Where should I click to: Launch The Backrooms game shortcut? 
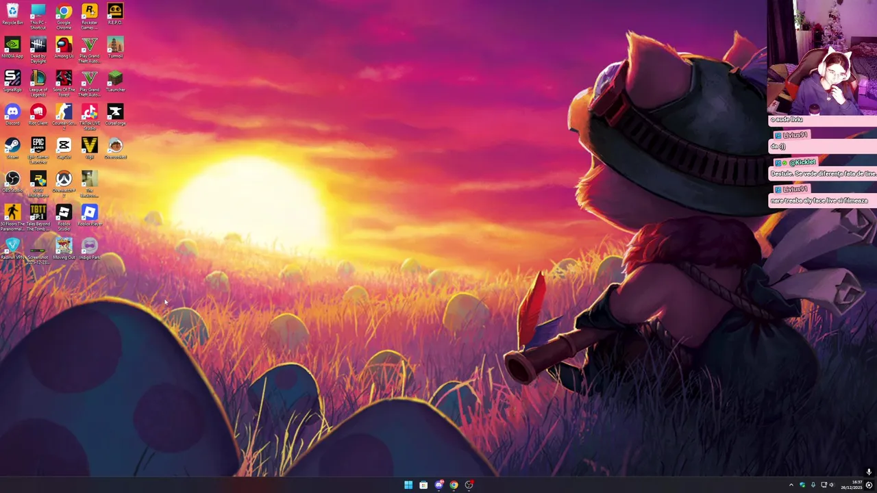coord(89,184)
